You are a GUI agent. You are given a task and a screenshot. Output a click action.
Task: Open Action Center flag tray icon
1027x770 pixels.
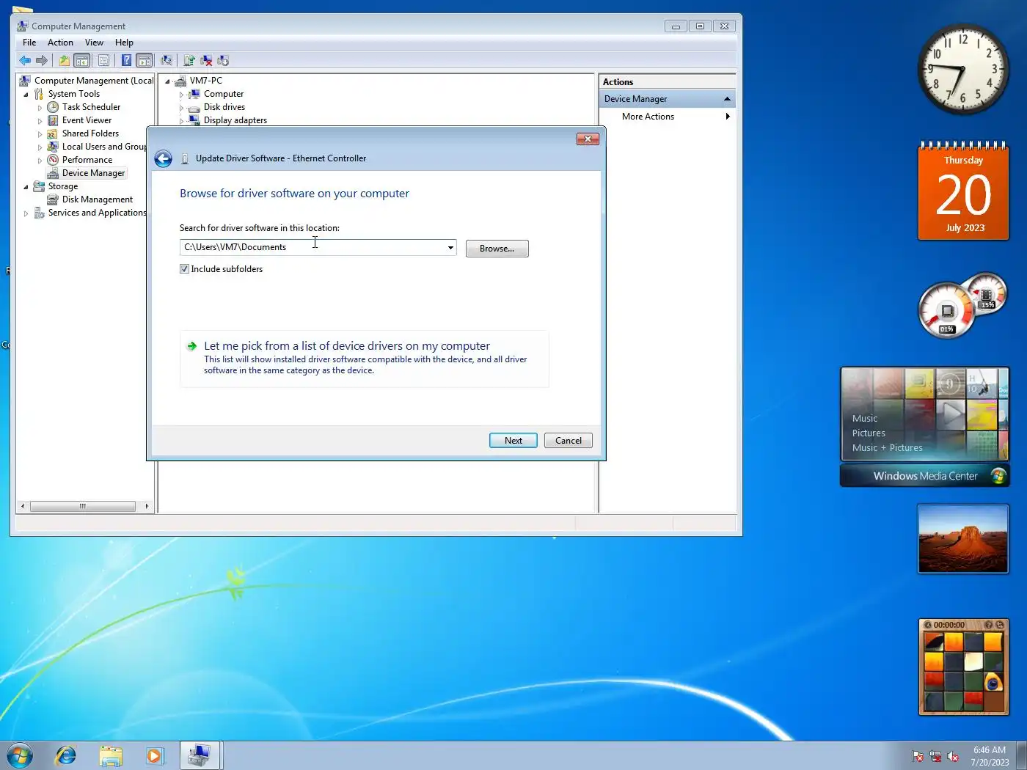(x=918, y=756)
